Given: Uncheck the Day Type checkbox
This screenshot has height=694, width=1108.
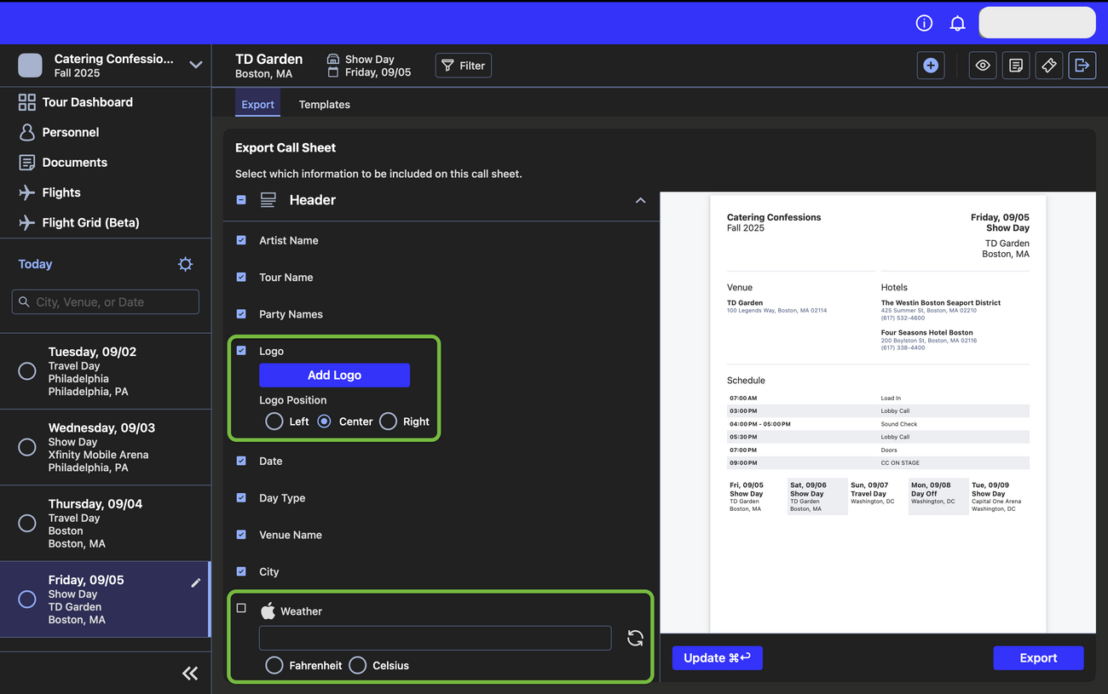Looking at the screenshot, I should [241, 497].
